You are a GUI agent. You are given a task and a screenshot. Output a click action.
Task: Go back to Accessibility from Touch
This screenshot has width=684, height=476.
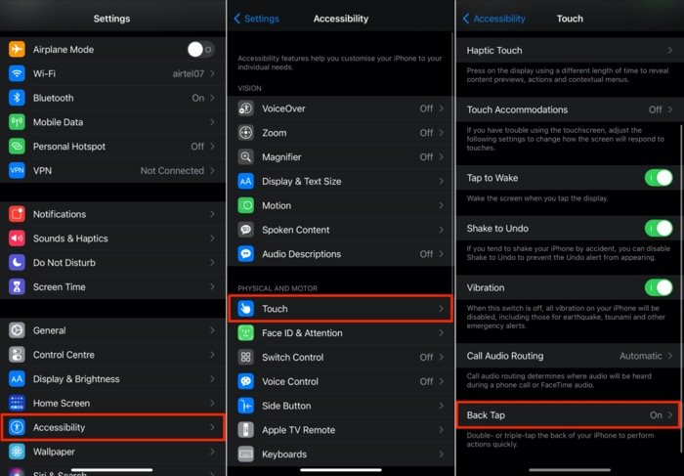[x=493, y=19]
